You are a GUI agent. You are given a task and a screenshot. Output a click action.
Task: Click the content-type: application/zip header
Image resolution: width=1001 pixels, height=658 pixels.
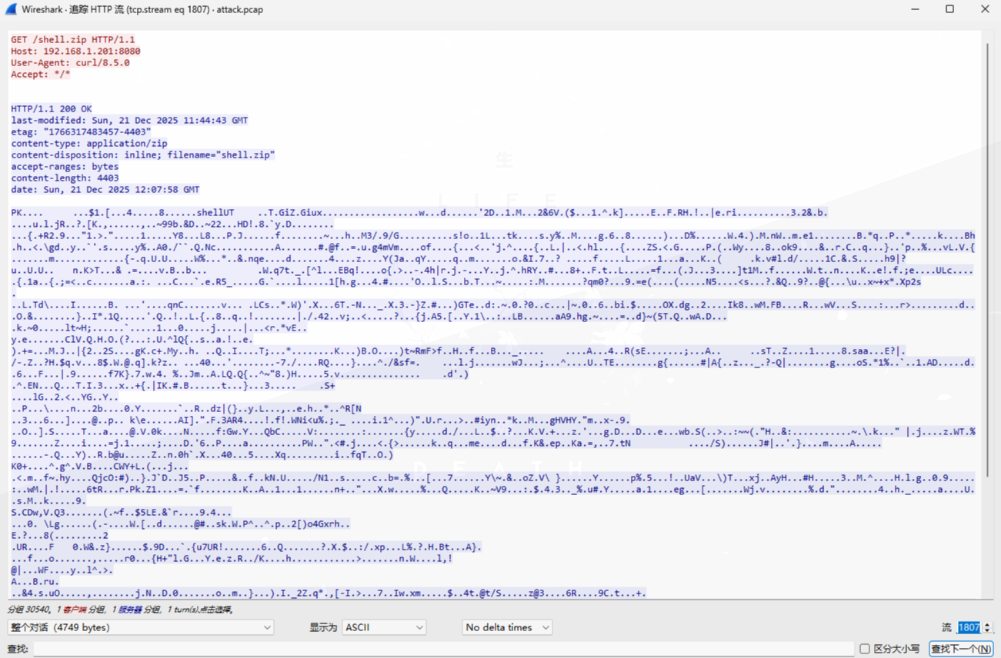click(88, 143)
